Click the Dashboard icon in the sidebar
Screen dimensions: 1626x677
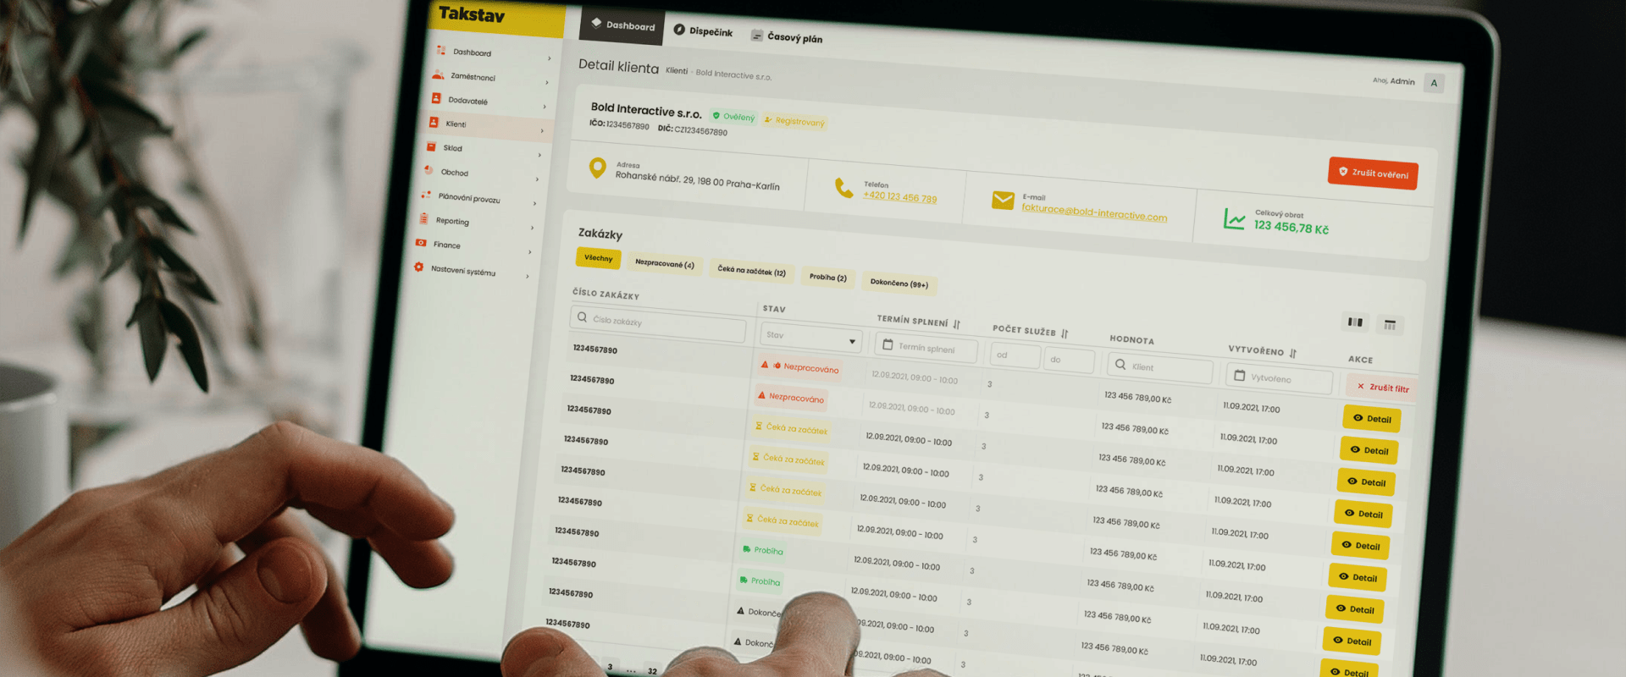point(441,51)
